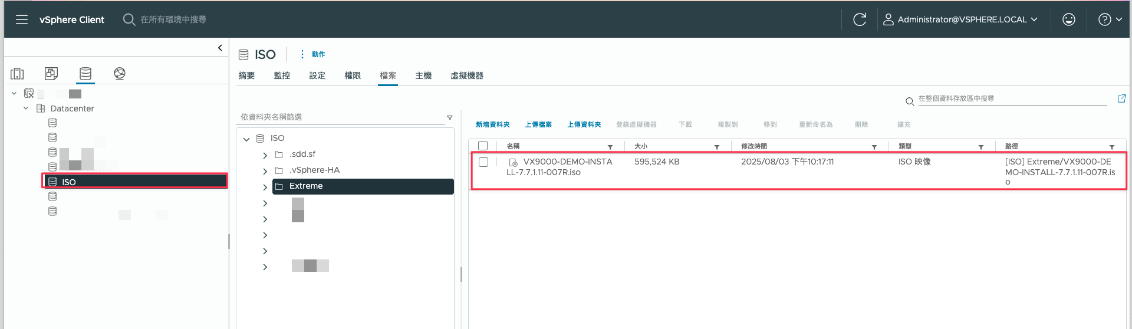Viewport: 1132px width, 329px height.
Task: Select the ISO datastore in inventory tree
Action: pyautogui.click(x=135, y=182)
